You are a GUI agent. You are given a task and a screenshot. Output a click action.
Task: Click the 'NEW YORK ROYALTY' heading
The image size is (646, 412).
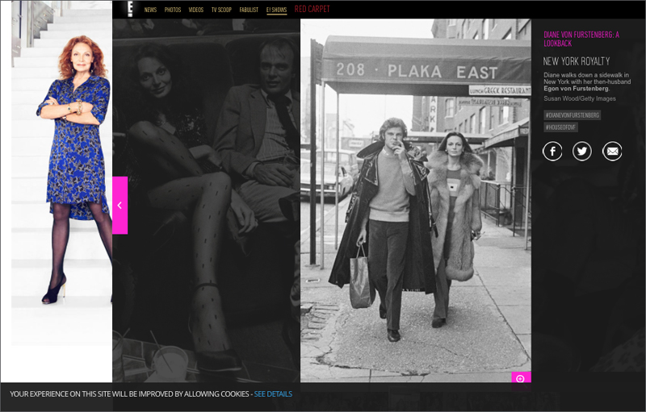point(577,61)
